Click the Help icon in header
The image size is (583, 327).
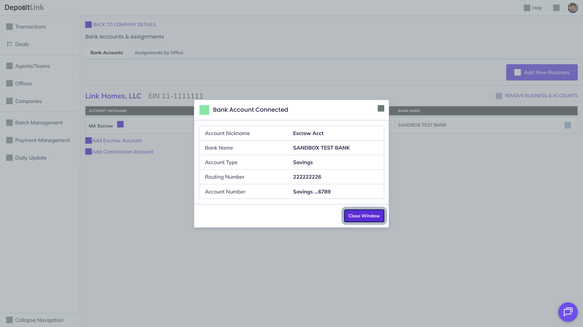pos(527,8)
